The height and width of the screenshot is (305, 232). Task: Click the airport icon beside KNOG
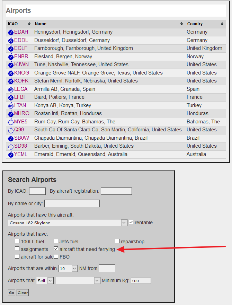[x=11, y=73]
